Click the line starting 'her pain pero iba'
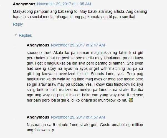Image resolution: width=167 pixels, height=138 pixels. (80, 100)
